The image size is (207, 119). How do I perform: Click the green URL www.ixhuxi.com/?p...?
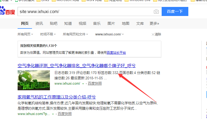[34, 114]
